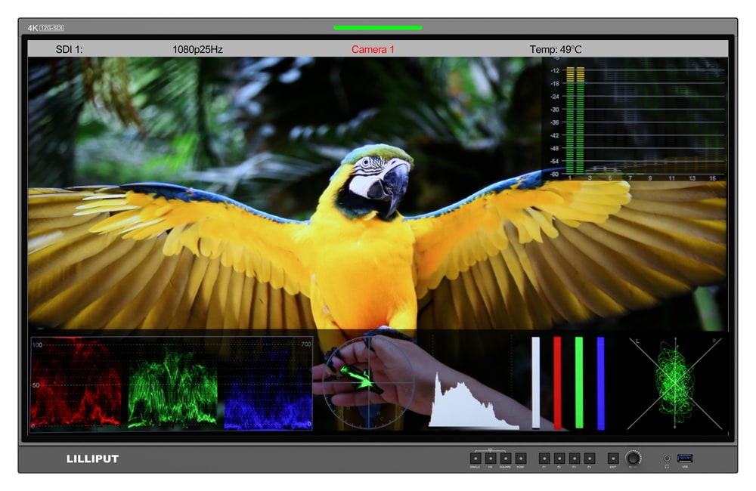Switch to the HDMI input button

520,459
